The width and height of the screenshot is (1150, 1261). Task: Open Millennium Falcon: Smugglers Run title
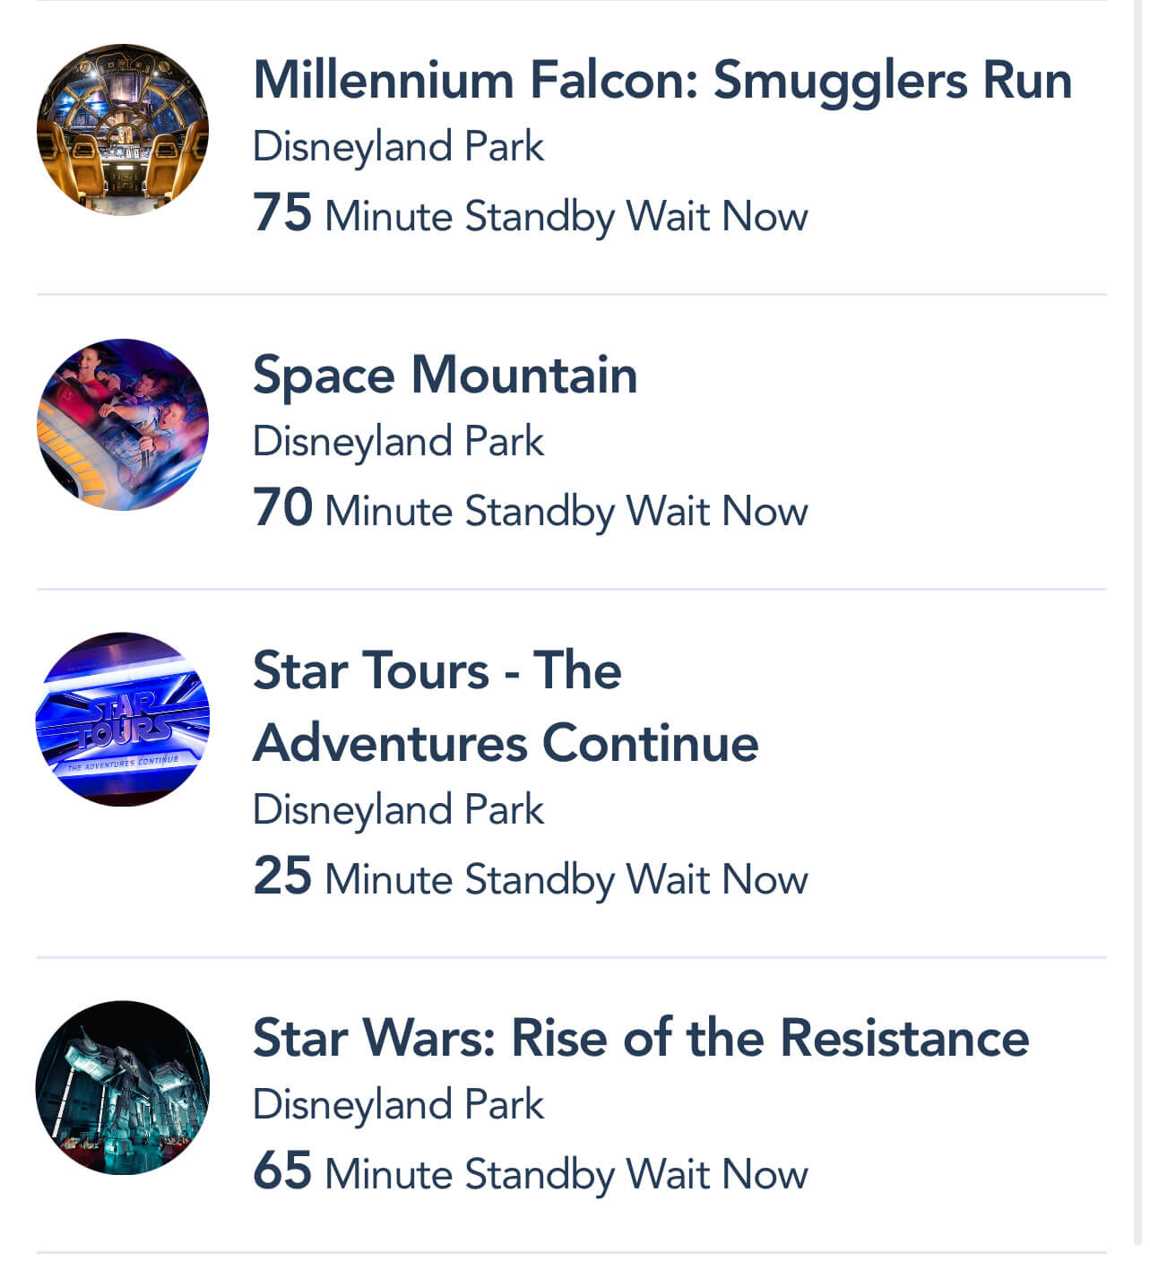(661, 80)
